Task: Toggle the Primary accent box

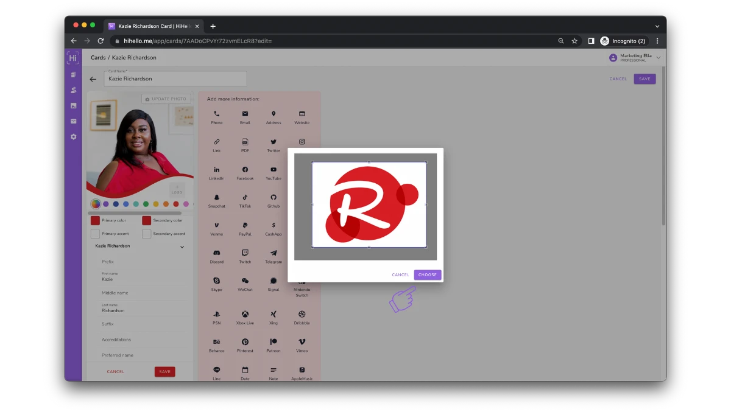Action: click(x=95, y=234)
